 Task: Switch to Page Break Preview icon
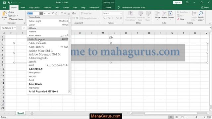point(183,117)
